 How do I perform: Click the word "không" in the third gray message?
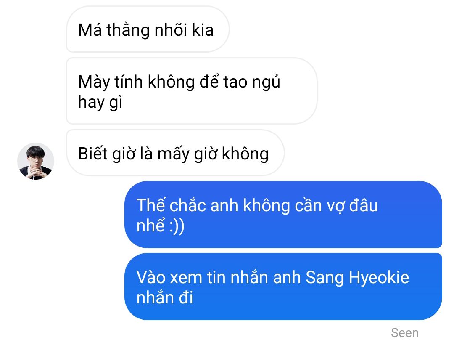pos(245,154)
